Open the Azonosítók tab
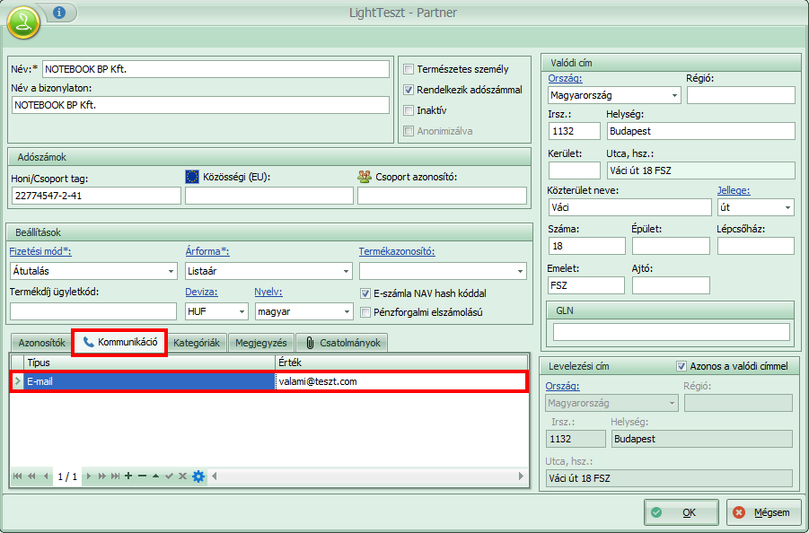Viewport: 809px width, 533px height. [x=41, y=342]
